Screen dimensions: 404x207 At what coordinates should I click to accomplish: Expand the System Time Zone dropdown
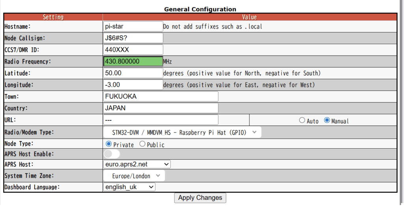[x=134, y=176]
